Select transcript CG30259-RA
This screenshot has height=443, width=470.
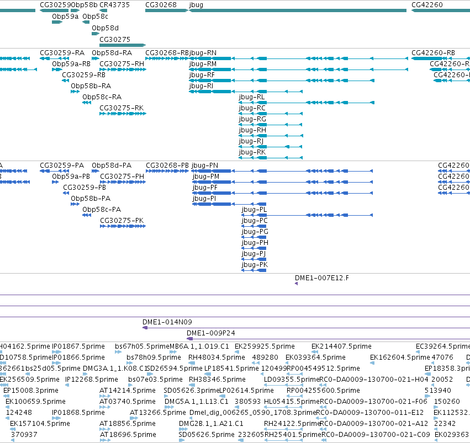[x=62, y=53]
